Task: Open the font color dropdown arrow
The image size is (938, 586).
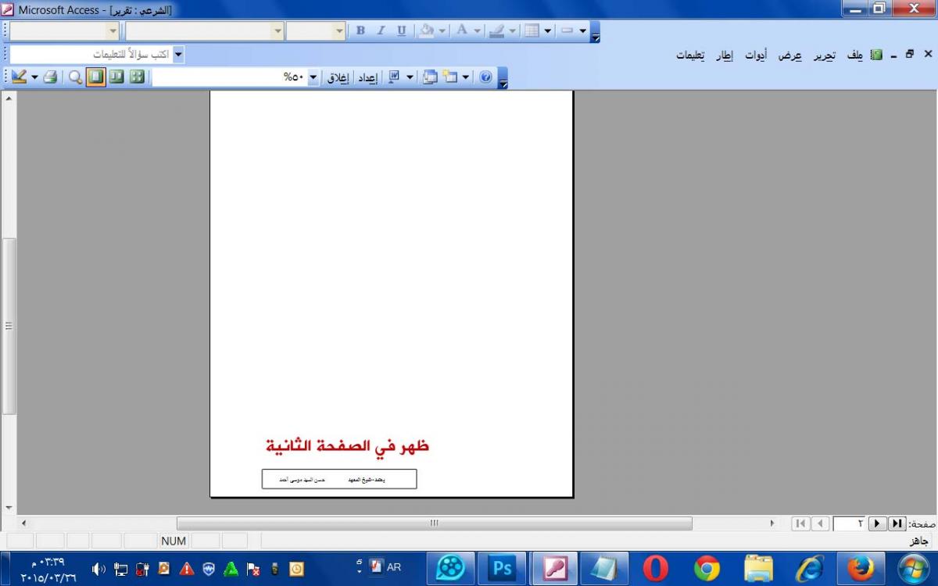Action: click(477, 31)
